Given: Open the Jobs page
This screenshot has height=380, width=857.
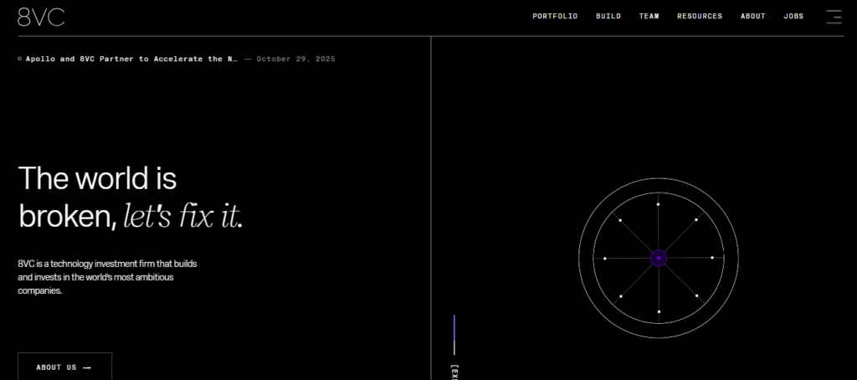Looking at the screenshot, I should click(793, 16).
